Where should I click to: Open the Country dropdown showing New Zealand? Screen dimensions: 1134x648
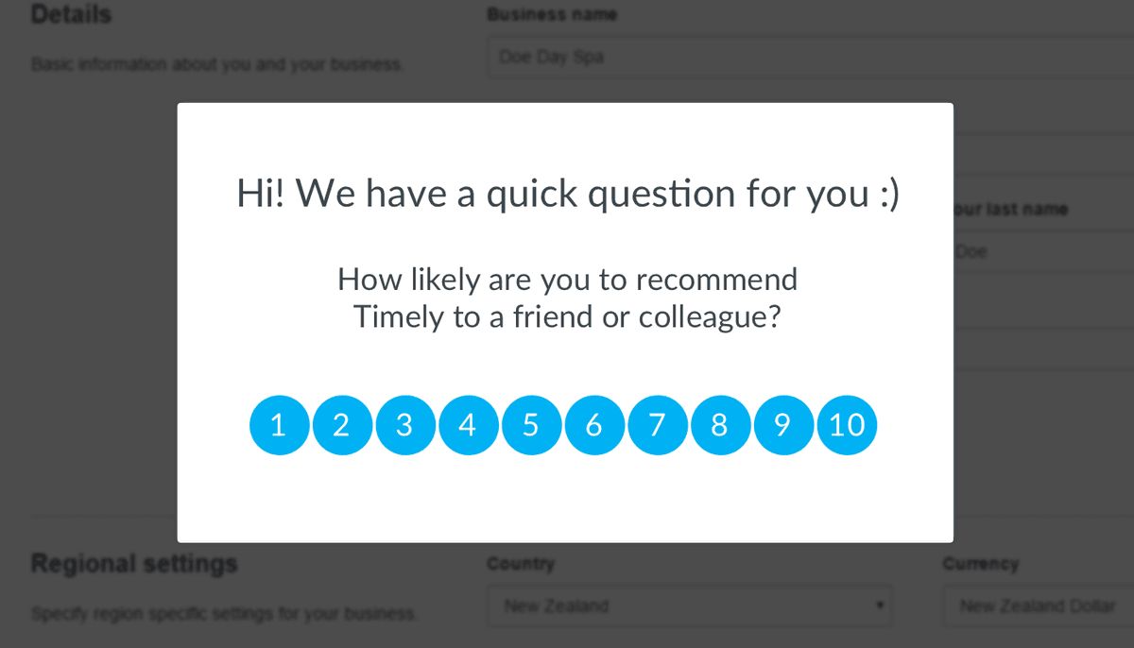(690, 606)
